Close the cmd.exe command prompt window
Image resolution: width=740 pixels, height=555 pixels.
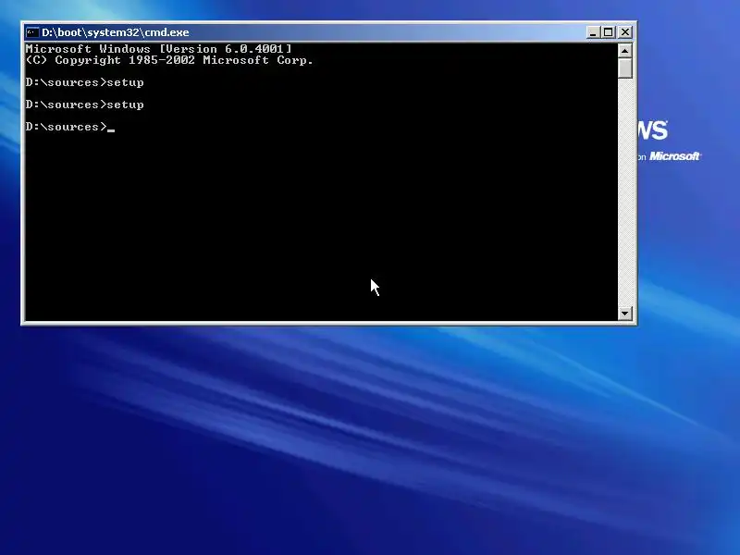tap(625, 32)
